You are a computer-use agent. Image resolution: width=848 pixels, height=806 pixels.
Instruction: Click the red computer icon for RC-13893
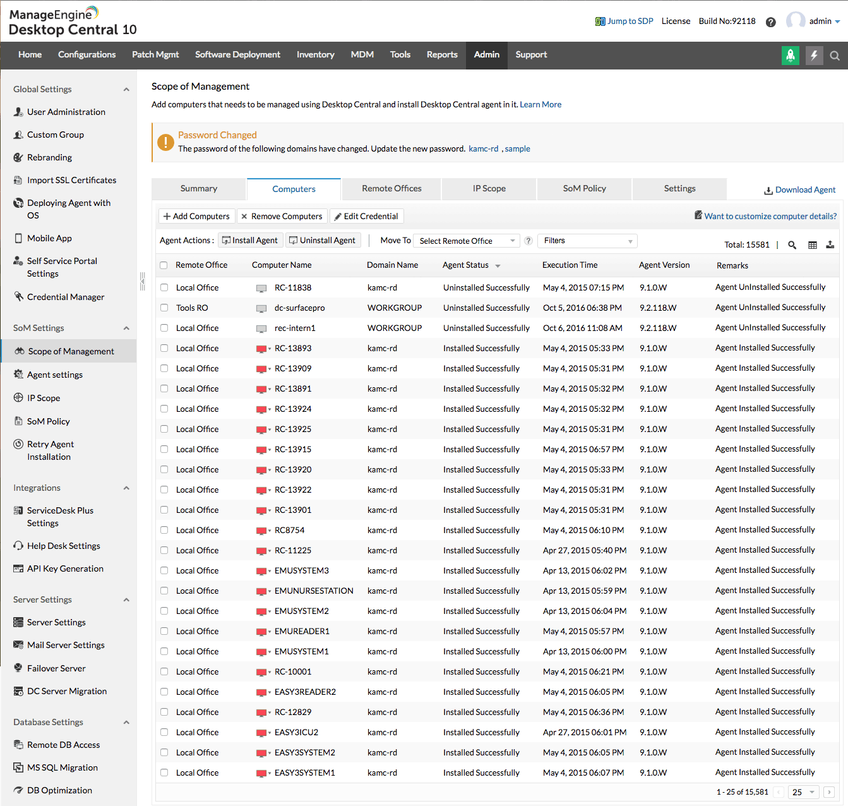[x=261, y=349]
